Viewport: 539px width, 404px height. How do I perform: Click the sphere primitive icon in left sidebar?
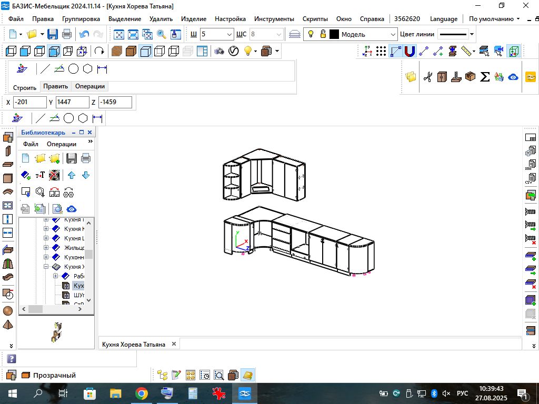pyautogui.click(x=7, y=311)
